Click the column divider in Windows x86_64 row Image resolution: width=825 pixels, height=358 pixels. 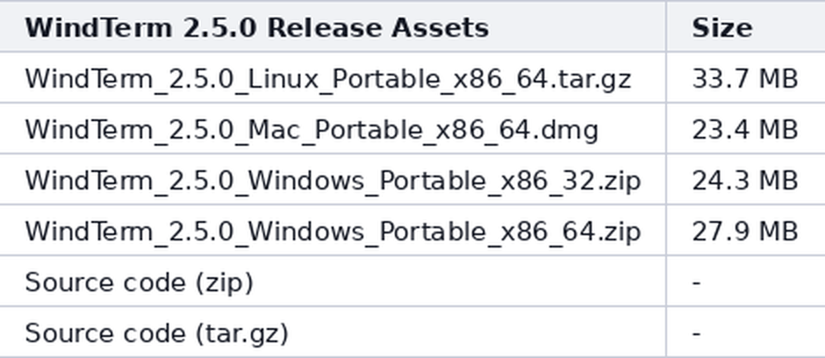666,230
